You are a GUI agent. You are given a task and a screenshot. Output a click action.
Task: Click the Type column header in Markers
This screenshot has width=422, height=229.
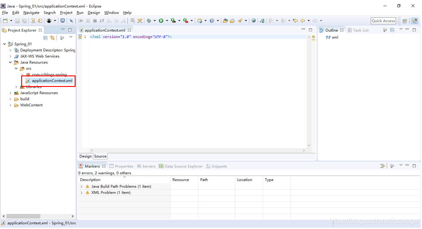click(277, 180)
